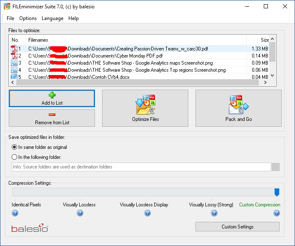This screenshot has width=295, height=246.
Task: Open Custom Settings
Action: coord(237,227)
